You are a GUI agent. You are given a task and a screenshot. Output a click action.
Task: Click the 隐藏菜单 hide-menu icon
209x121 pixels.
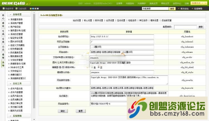pyautogui.click(x=4, y=9)
